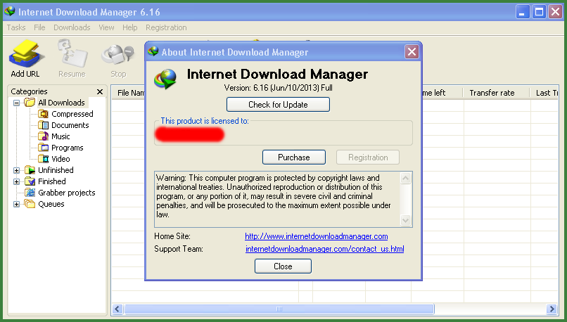Click the download list horizontal scrollbar thumb

coord(279,309)
